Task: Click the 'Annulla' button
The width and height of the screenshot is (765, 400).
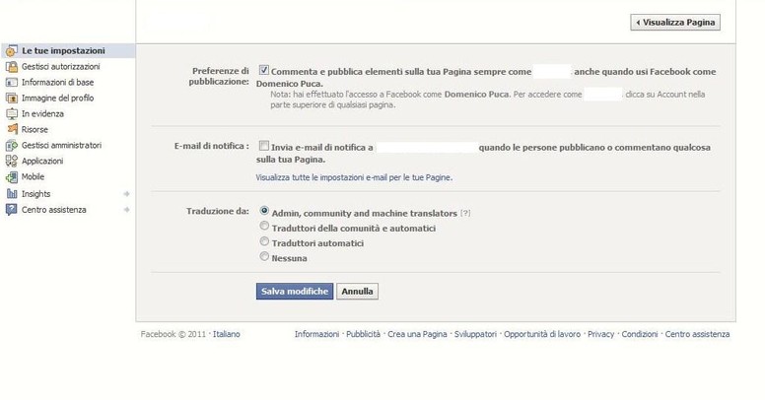Action: 357,292
